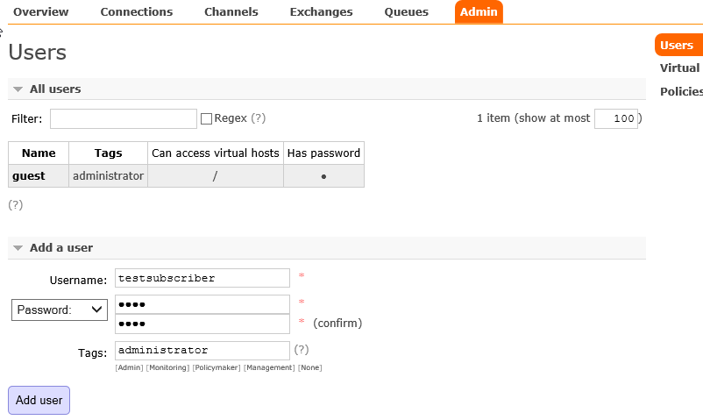Viewport: 703px width, 420px height.
Task: Click the Add user button
Action: click(x=39, y=400)
